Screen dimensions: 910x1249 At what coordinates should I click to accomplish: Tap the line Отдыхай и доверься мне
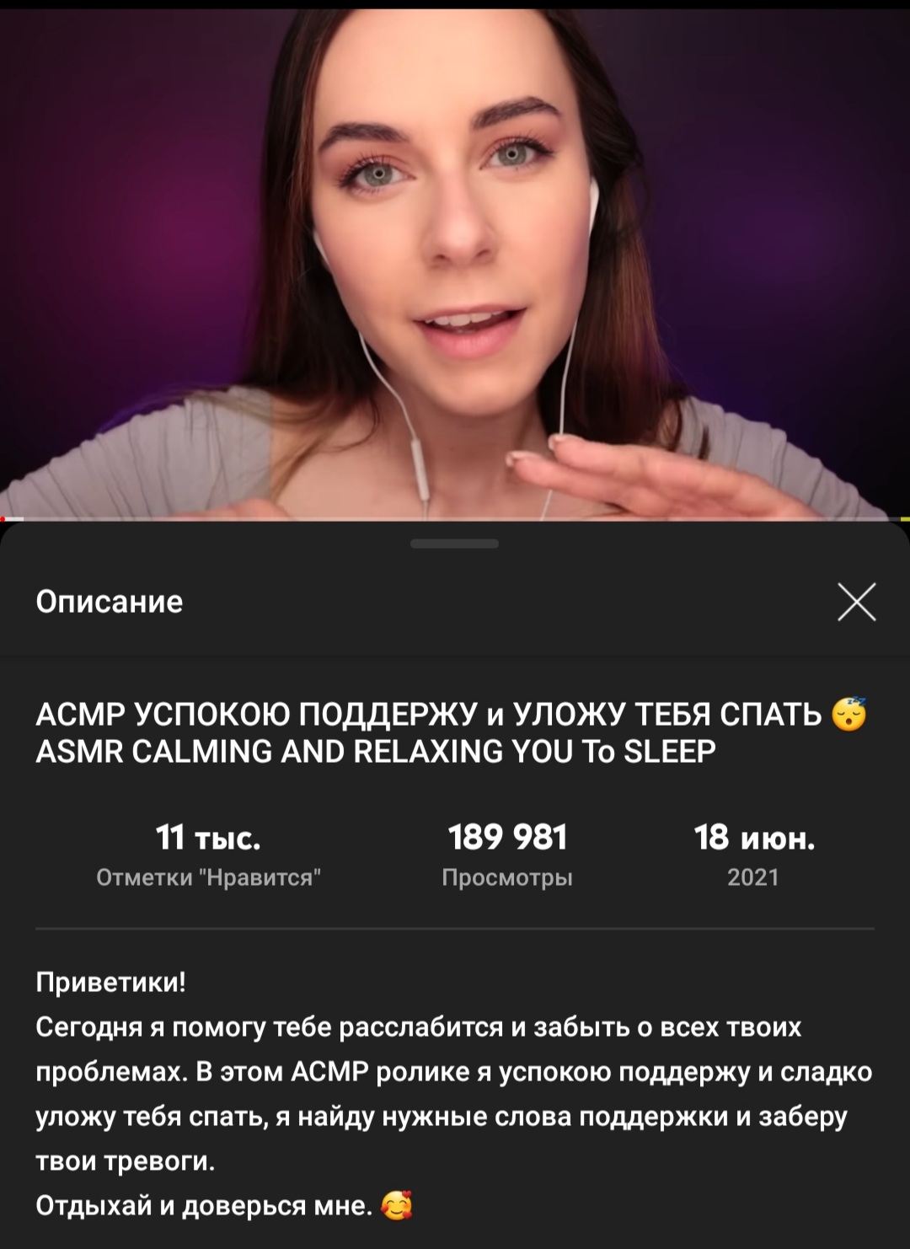pyautogui.click(x=204, y=1206)
